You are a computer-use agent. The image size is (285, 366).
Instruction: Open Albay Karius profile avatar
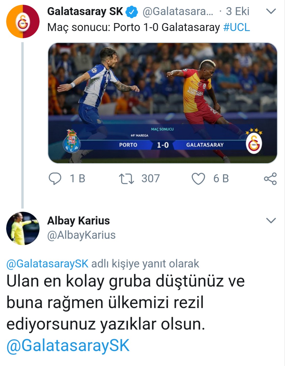coord(23,228)
